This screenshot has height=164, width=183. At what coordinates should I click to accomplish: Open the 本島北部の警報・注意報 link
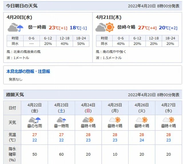click(28, 72)
